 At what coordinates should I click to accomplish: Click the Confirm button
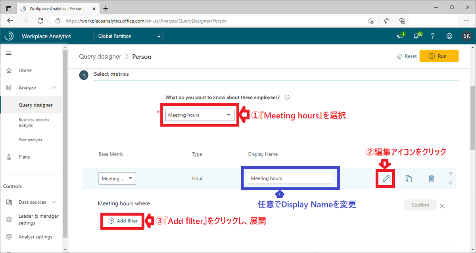click(x=420, y=205)
